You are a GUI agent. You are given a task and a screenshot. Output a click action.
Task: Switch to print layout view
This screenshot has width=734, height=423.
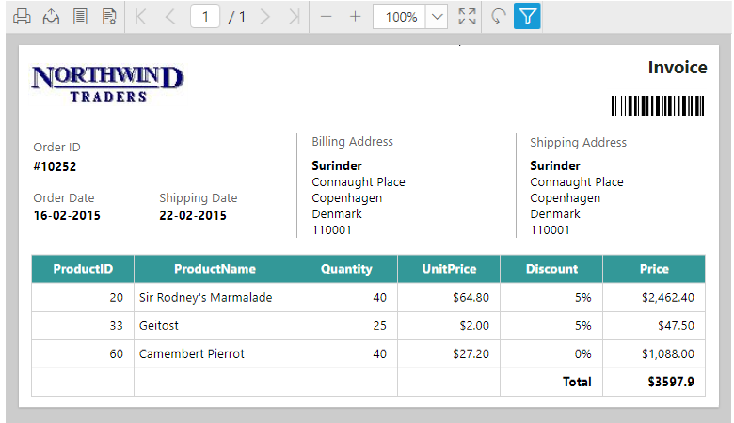click(x=80, y=16)
